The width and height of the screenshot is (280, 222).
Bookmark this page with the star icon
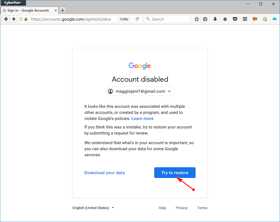pyautogui.click(x=197, y=19)
